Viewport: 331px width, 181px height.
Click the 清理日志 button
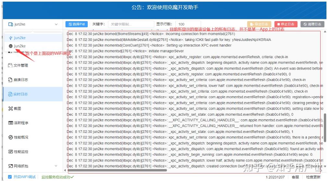click(x=312, y=24)
